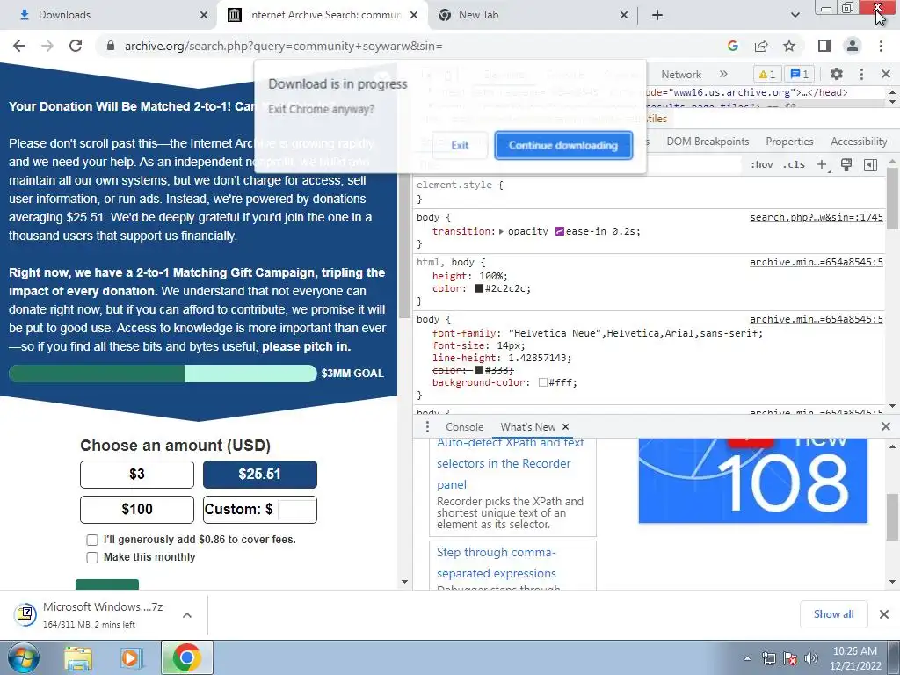The width and height of the screenshot is (900, 675).
Task: Bookmark this page with star icon
Action: (x=789, y=46)
